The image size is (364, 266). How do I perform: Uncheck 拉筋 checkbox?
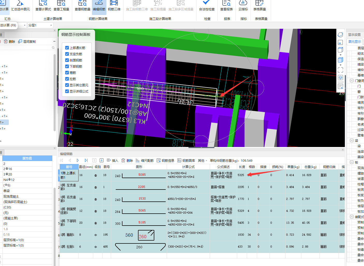point(67,79)
